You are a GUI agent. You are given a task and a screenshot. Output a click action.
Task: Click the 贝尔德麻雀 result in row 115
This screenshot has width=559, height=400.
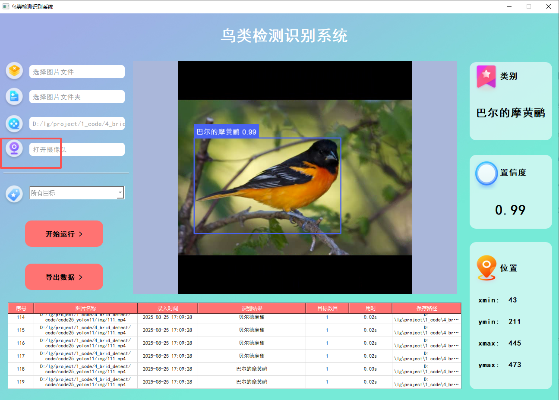252,330
